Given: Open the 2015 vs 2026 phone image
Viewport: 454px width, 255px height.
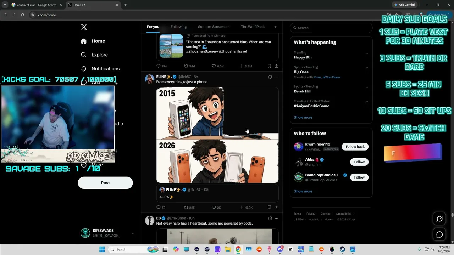Looking at the screenshot, I should tap(217, 135).
